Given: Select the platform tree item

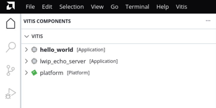Looking at the screenshot, I should click(x=119, y=73).
